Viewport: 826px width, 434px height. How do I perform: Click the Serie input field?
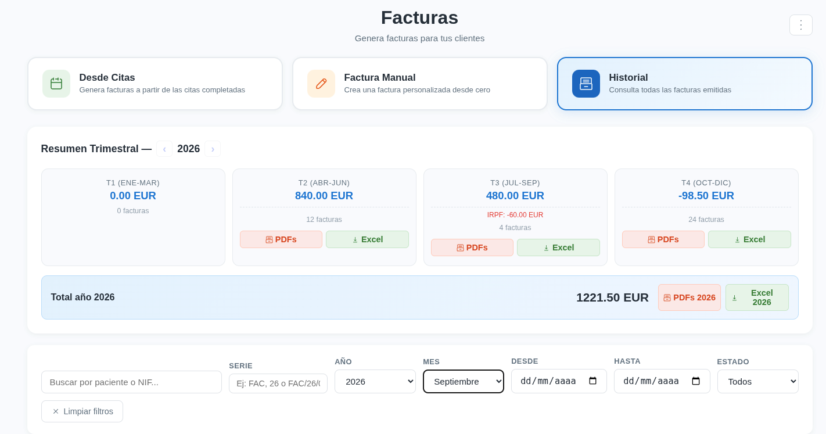pos(278,383)
